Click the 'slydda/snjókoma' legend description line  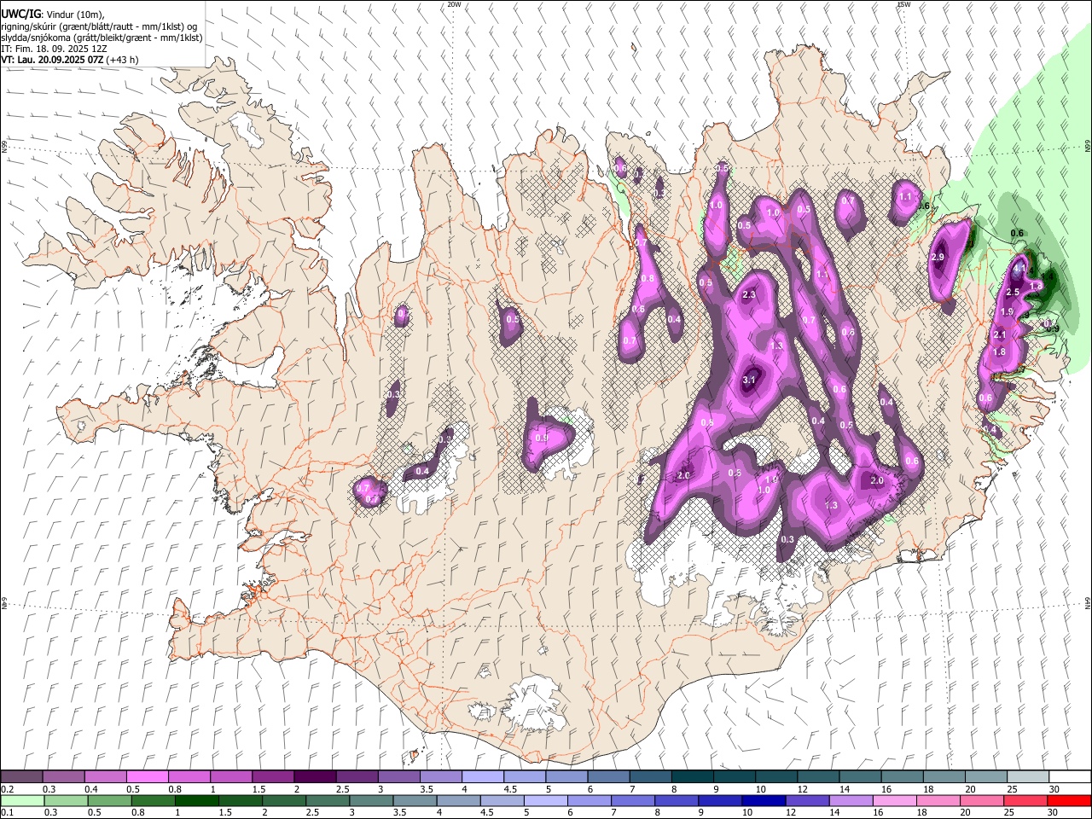102,38
